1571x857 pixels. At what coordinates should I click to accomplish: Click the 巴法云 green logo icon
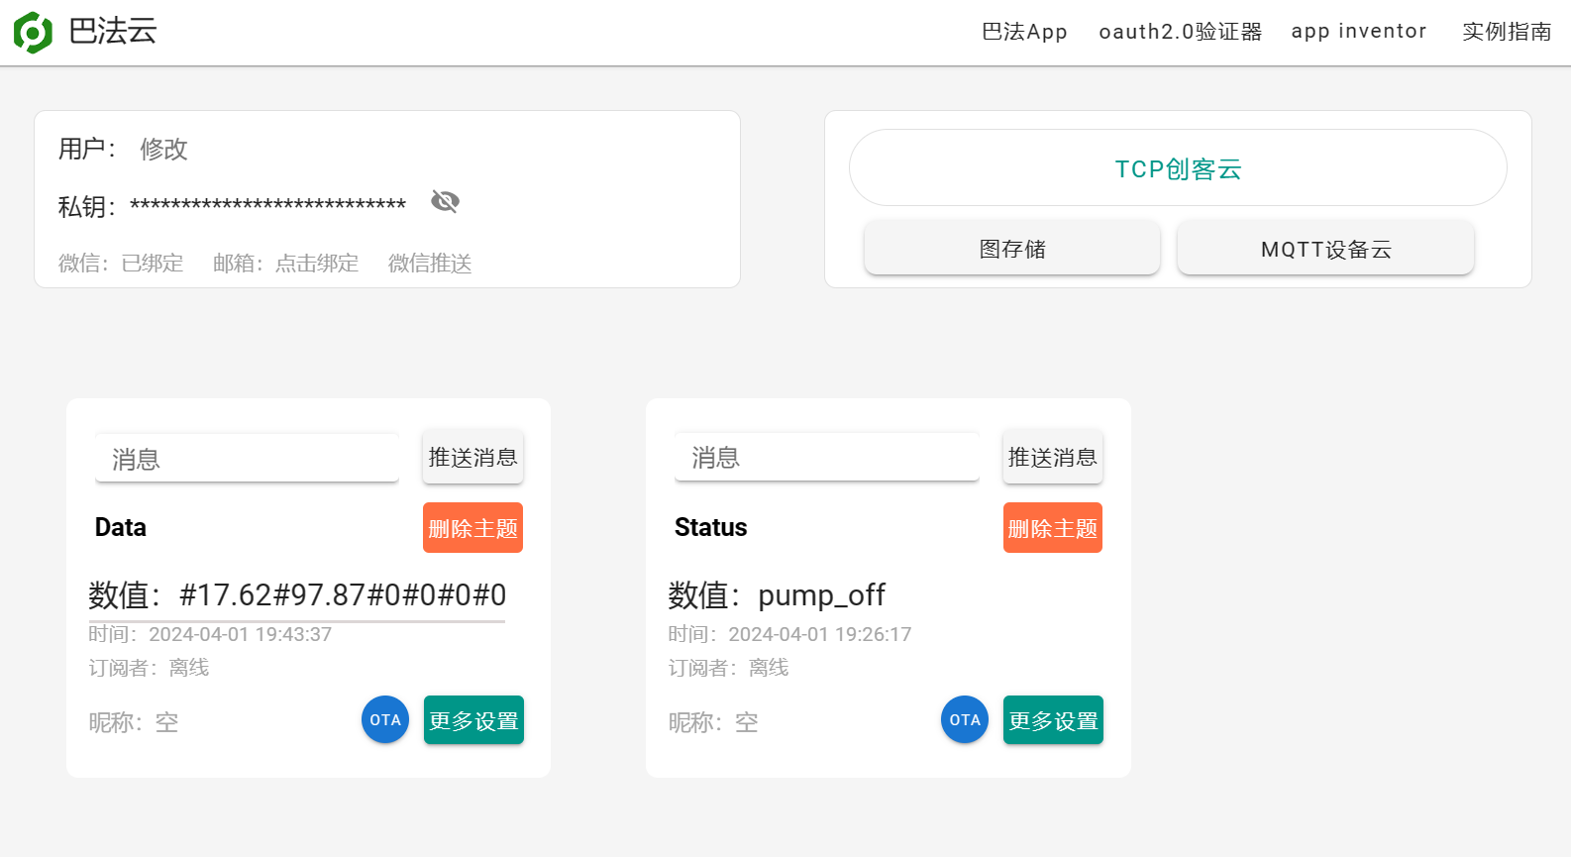(x=33, y=33)
